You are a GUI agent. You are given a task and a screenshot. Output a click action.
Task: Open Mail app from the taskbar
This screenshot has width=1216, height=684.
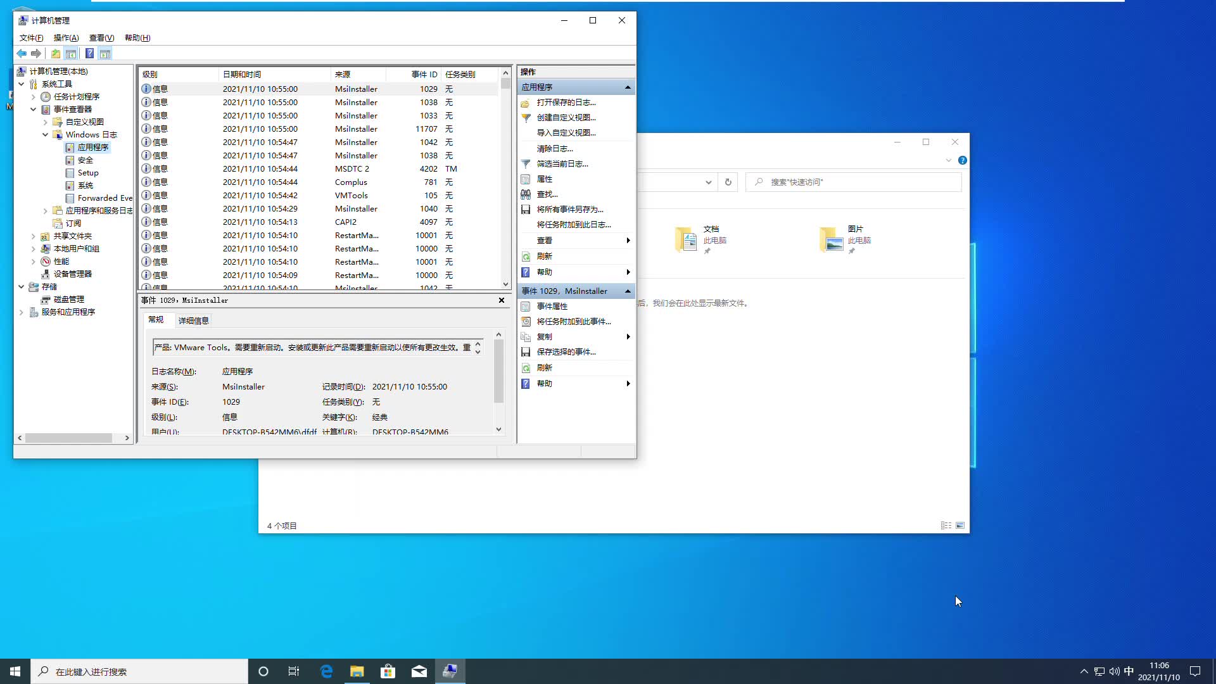click(x=419, y=671)
